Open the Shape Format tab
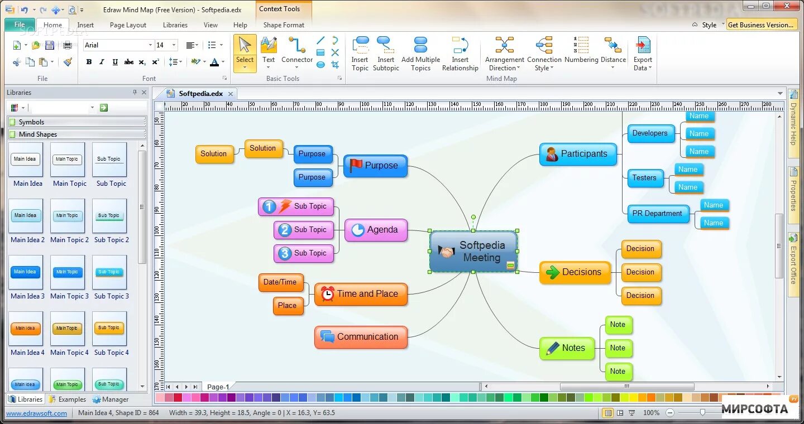 pos(284,25)
